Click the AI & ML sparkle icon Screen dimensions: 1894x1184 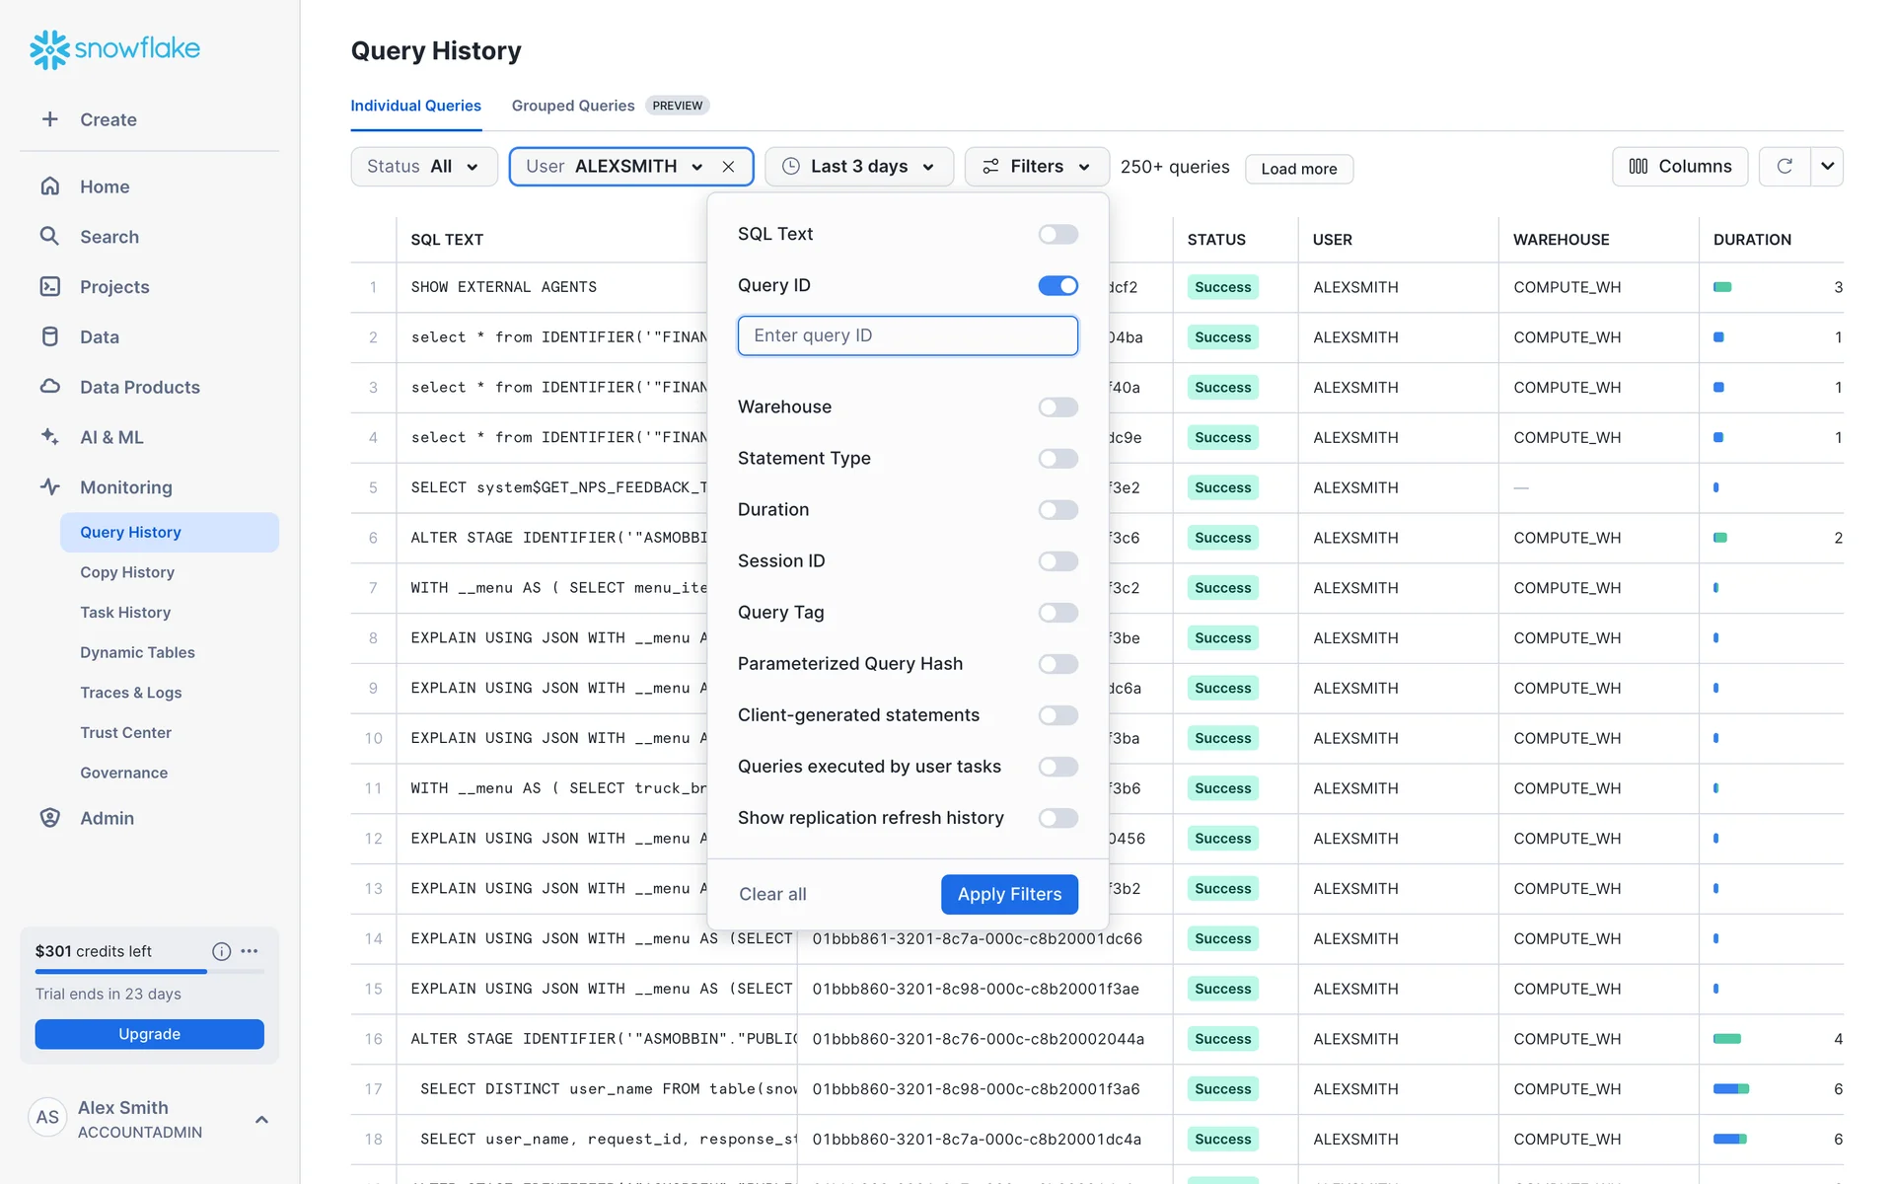[x=49, y=436]
